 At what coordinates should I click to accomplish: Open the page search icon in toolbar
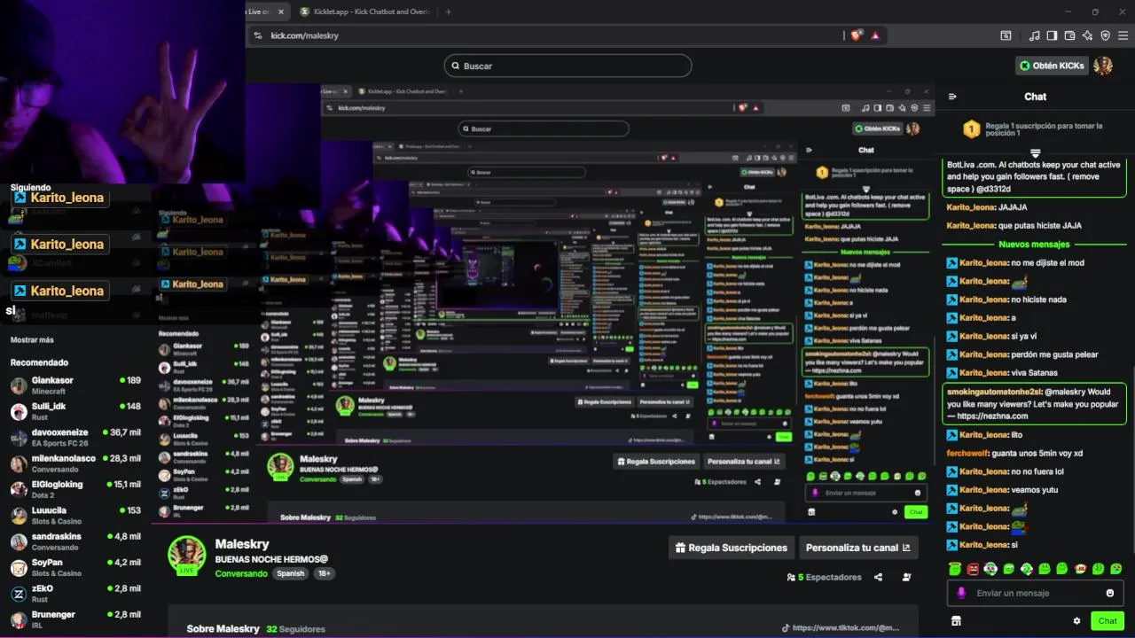(1006, 35)
